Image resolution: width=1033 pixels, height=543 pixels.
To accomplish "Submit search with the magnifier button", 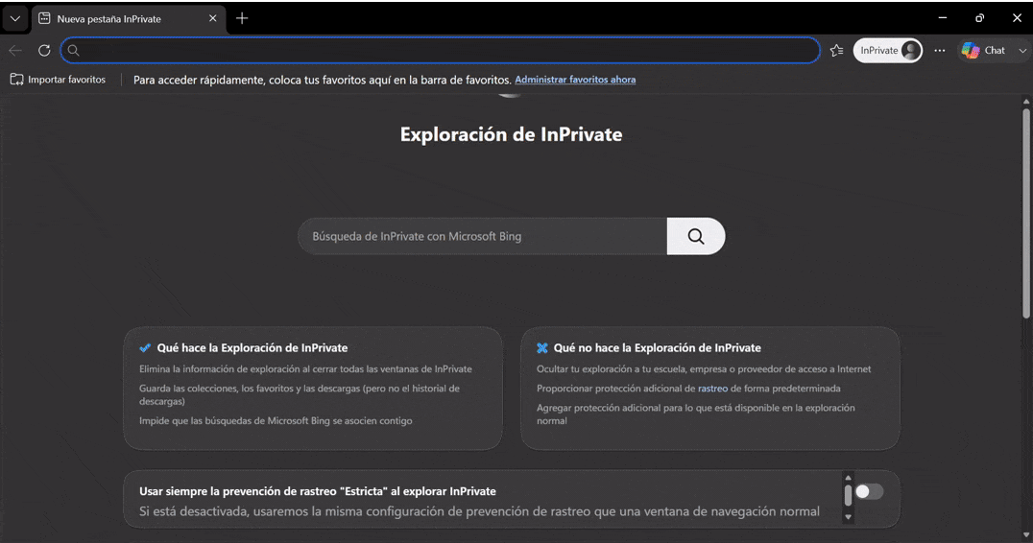I will [696, 236].
